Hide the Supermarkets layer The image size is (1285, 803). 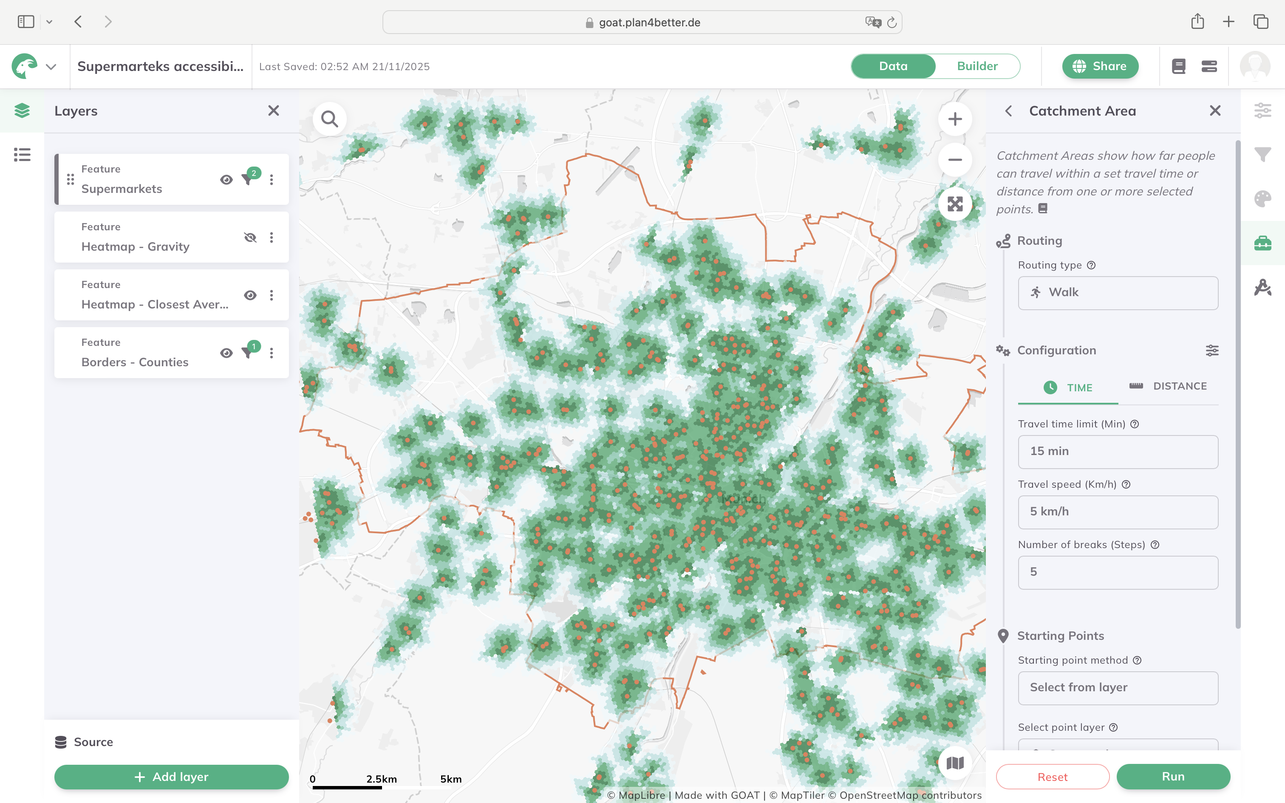226,179
